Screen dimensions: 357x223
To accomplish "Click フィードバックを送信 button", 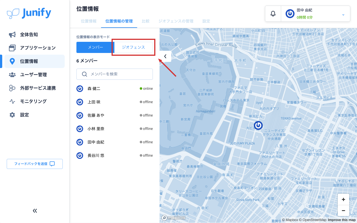I will [35, 164].
